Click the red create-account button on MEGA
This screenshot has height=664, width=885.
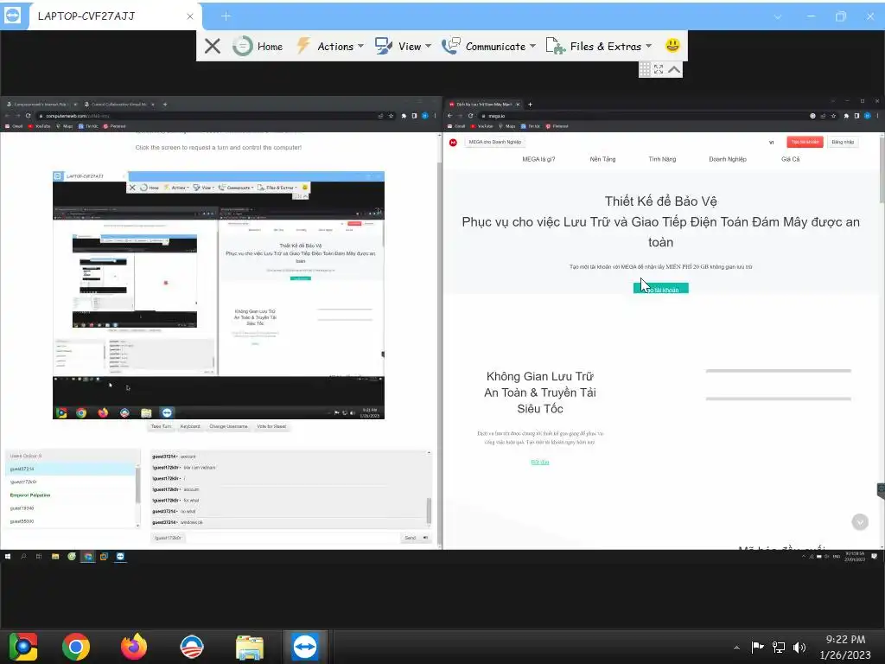tap(805, 143)
